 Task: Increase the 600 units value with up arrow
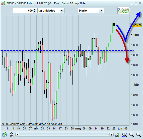coord(35,10)
